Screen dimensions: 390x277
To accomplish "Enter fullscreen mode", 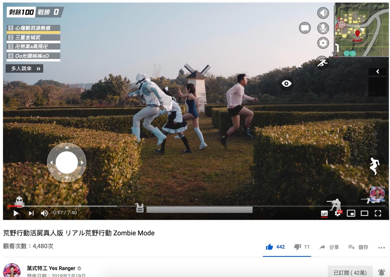I will [378, 213].
